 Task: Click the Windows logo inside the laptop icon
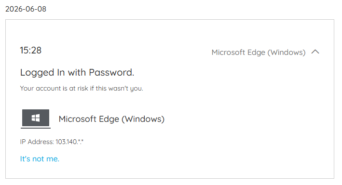coord(36,118)
